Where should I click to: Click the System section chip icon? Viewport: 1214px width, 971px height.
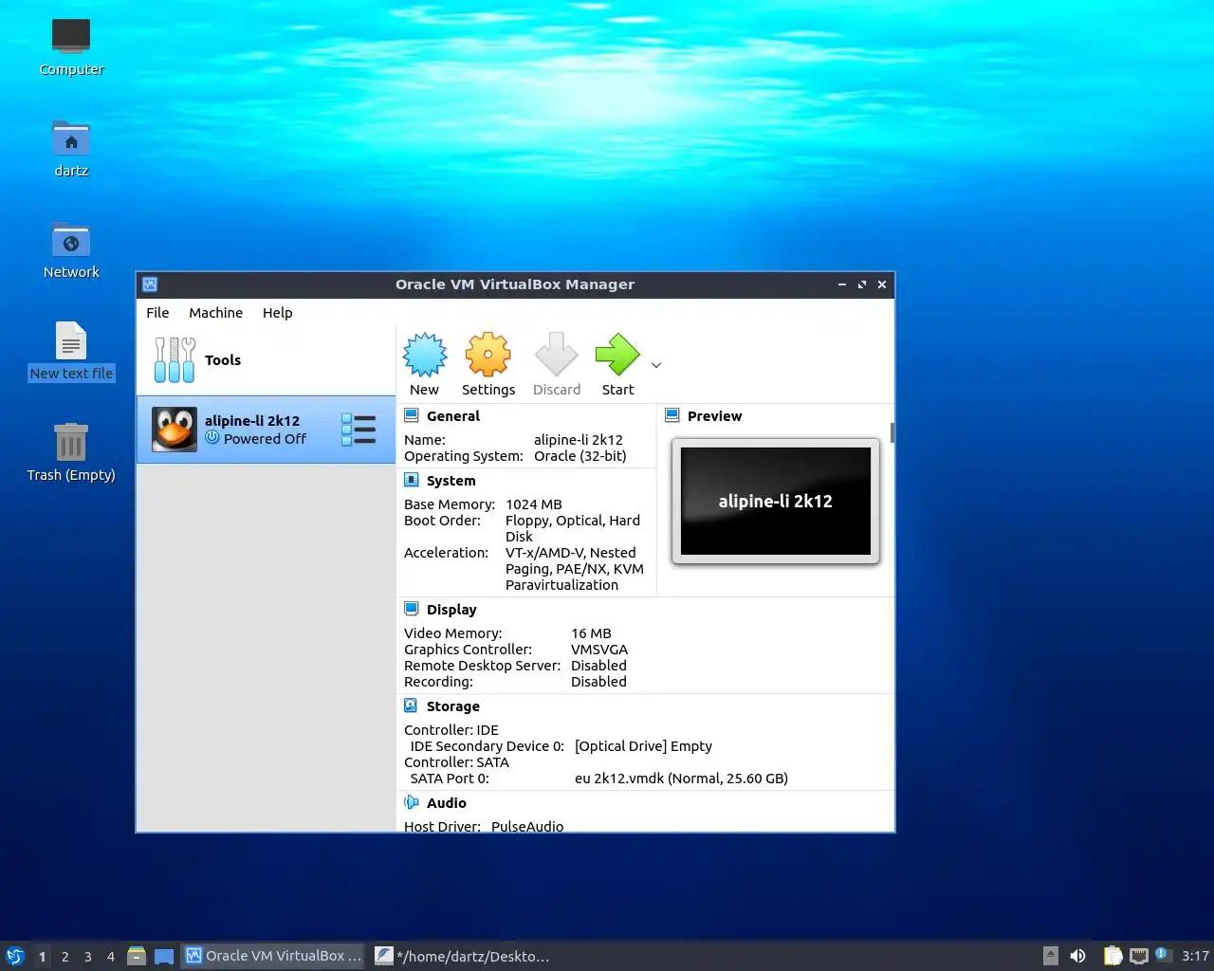[x=412, y=480]
